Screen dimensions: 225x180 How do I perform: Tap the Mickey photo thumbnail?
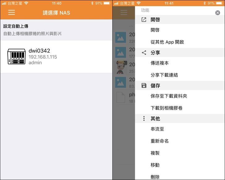(x=120, y=67)
